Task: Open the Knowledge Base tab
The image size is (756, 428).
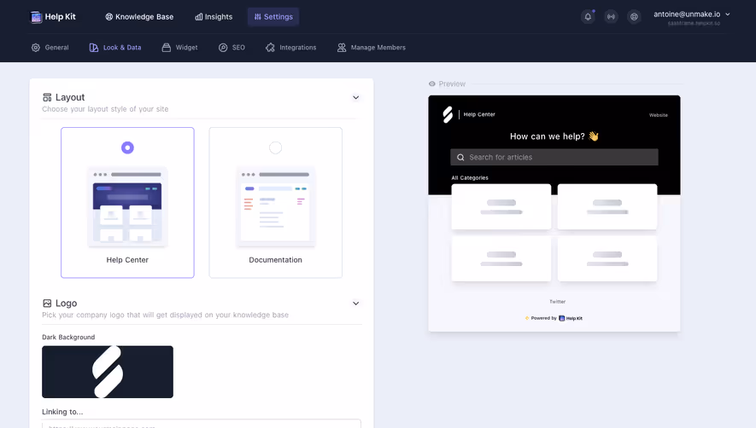Action: 139,17
